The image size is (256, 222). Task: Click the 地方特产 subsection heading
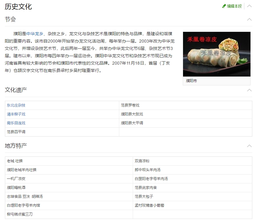(x=16, y=146)
